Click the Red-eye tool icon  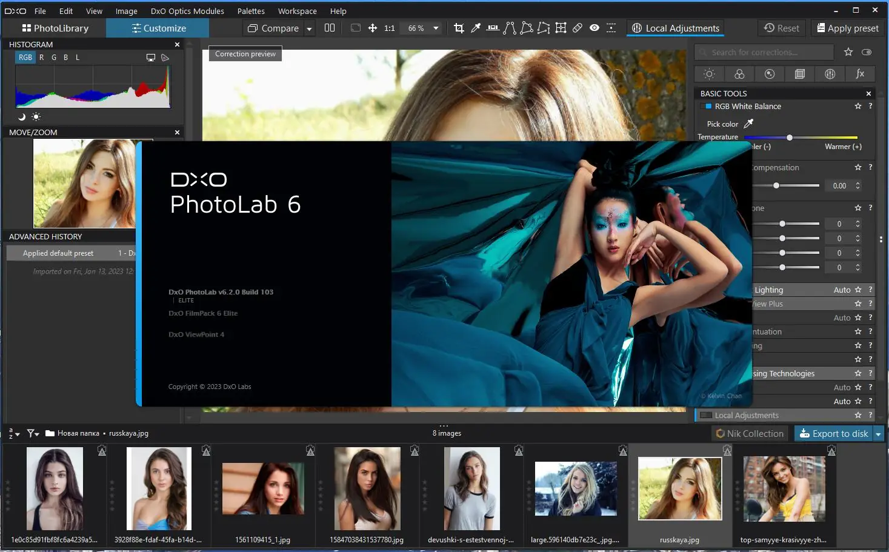point(594,28)
